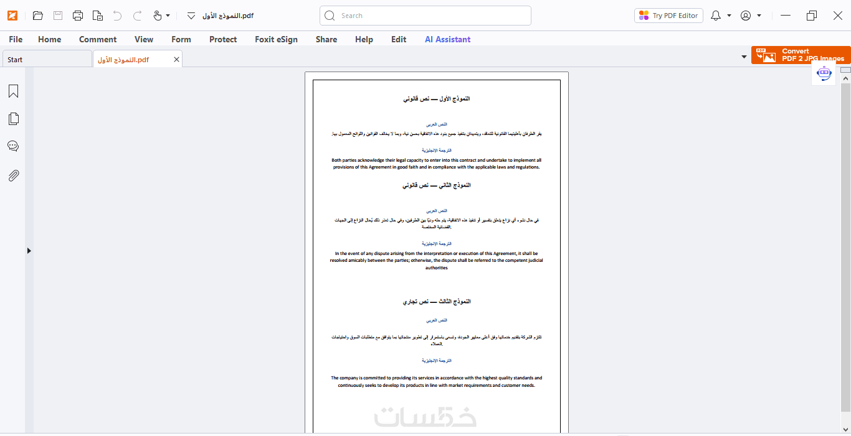Click the paragraph starting "In the event of any dispute"
851x436 pixels.
point(436,261)
